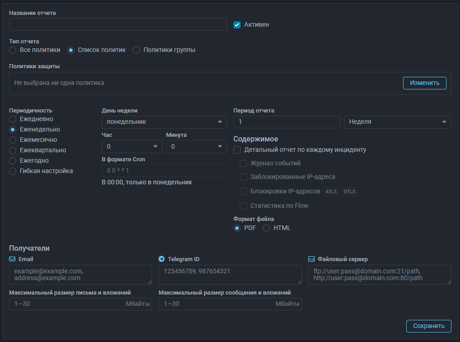Click the file server icon
The height and width of the screenshot is (342, 460).
coord(311,259)
